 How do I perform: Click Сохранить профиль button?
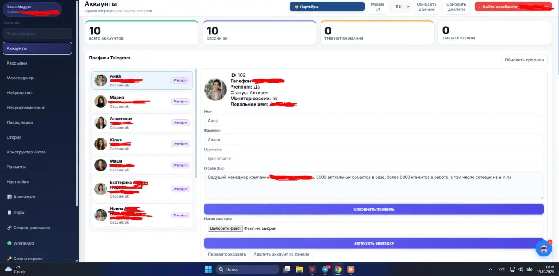tap(374, 209)
